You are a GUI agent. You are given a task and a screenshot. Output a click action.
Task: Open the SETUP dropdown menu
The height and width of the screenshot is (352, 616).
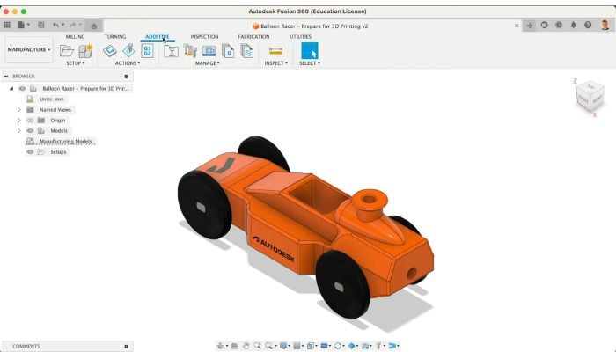[x=75, y=63]
